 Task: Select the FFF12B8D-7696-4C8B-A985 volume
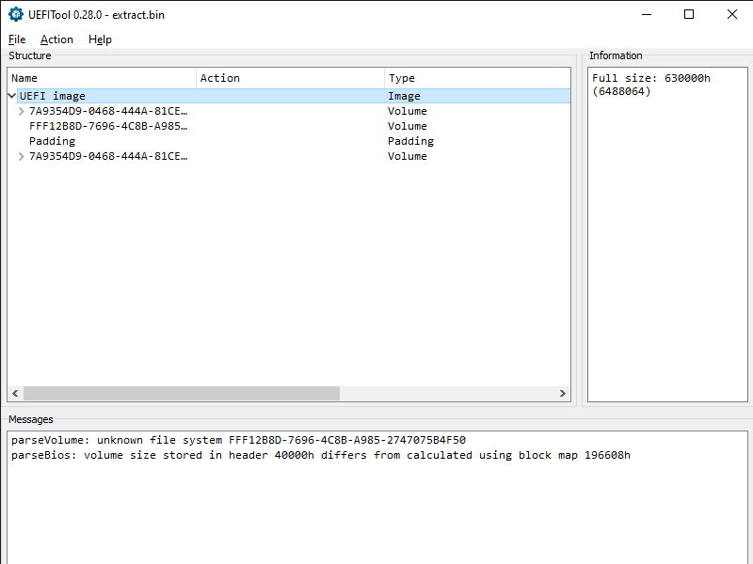click(x=108, y=126)
